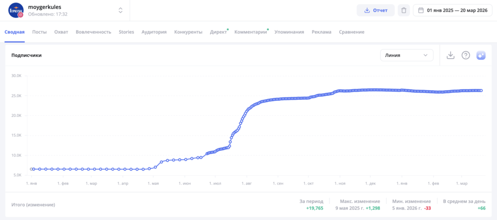Expand the Линия chart type dropdown
This screenshot has height=220, width=497.
[406, 55]
